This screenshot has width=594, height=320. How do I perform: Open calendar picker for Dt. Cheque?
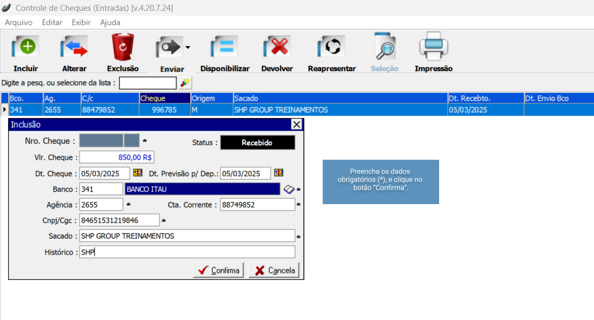point(138,173)
